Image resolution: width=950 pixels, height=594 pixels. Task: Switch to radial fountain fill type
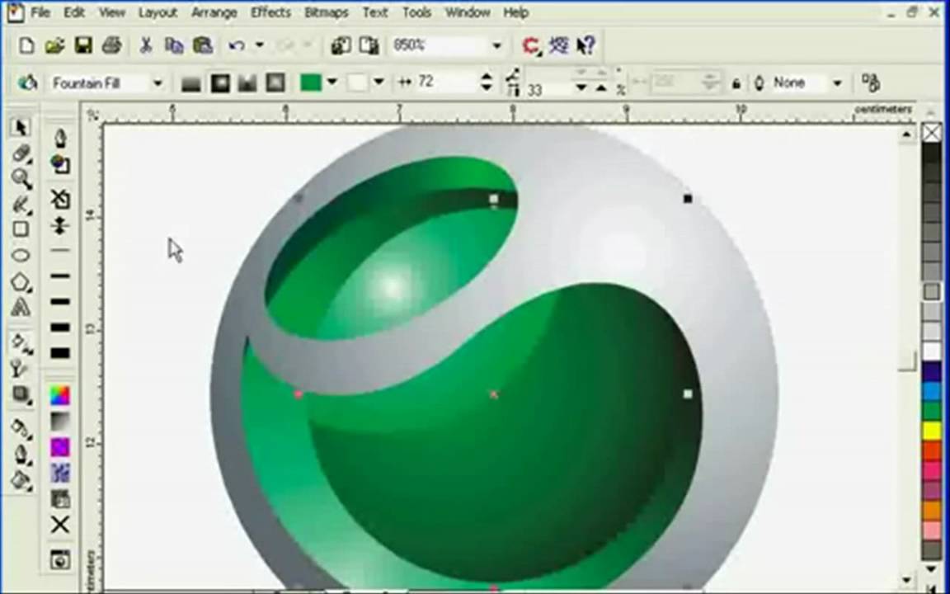coord(219,82)
